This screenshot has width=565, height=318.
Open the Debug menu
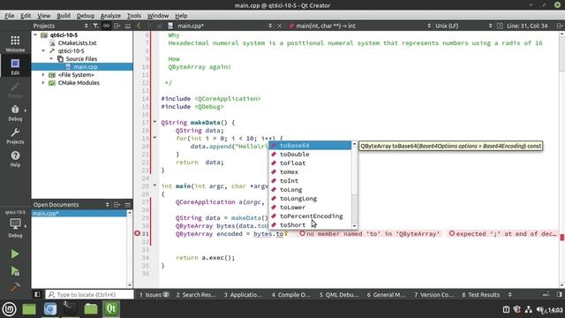(86, 16)
